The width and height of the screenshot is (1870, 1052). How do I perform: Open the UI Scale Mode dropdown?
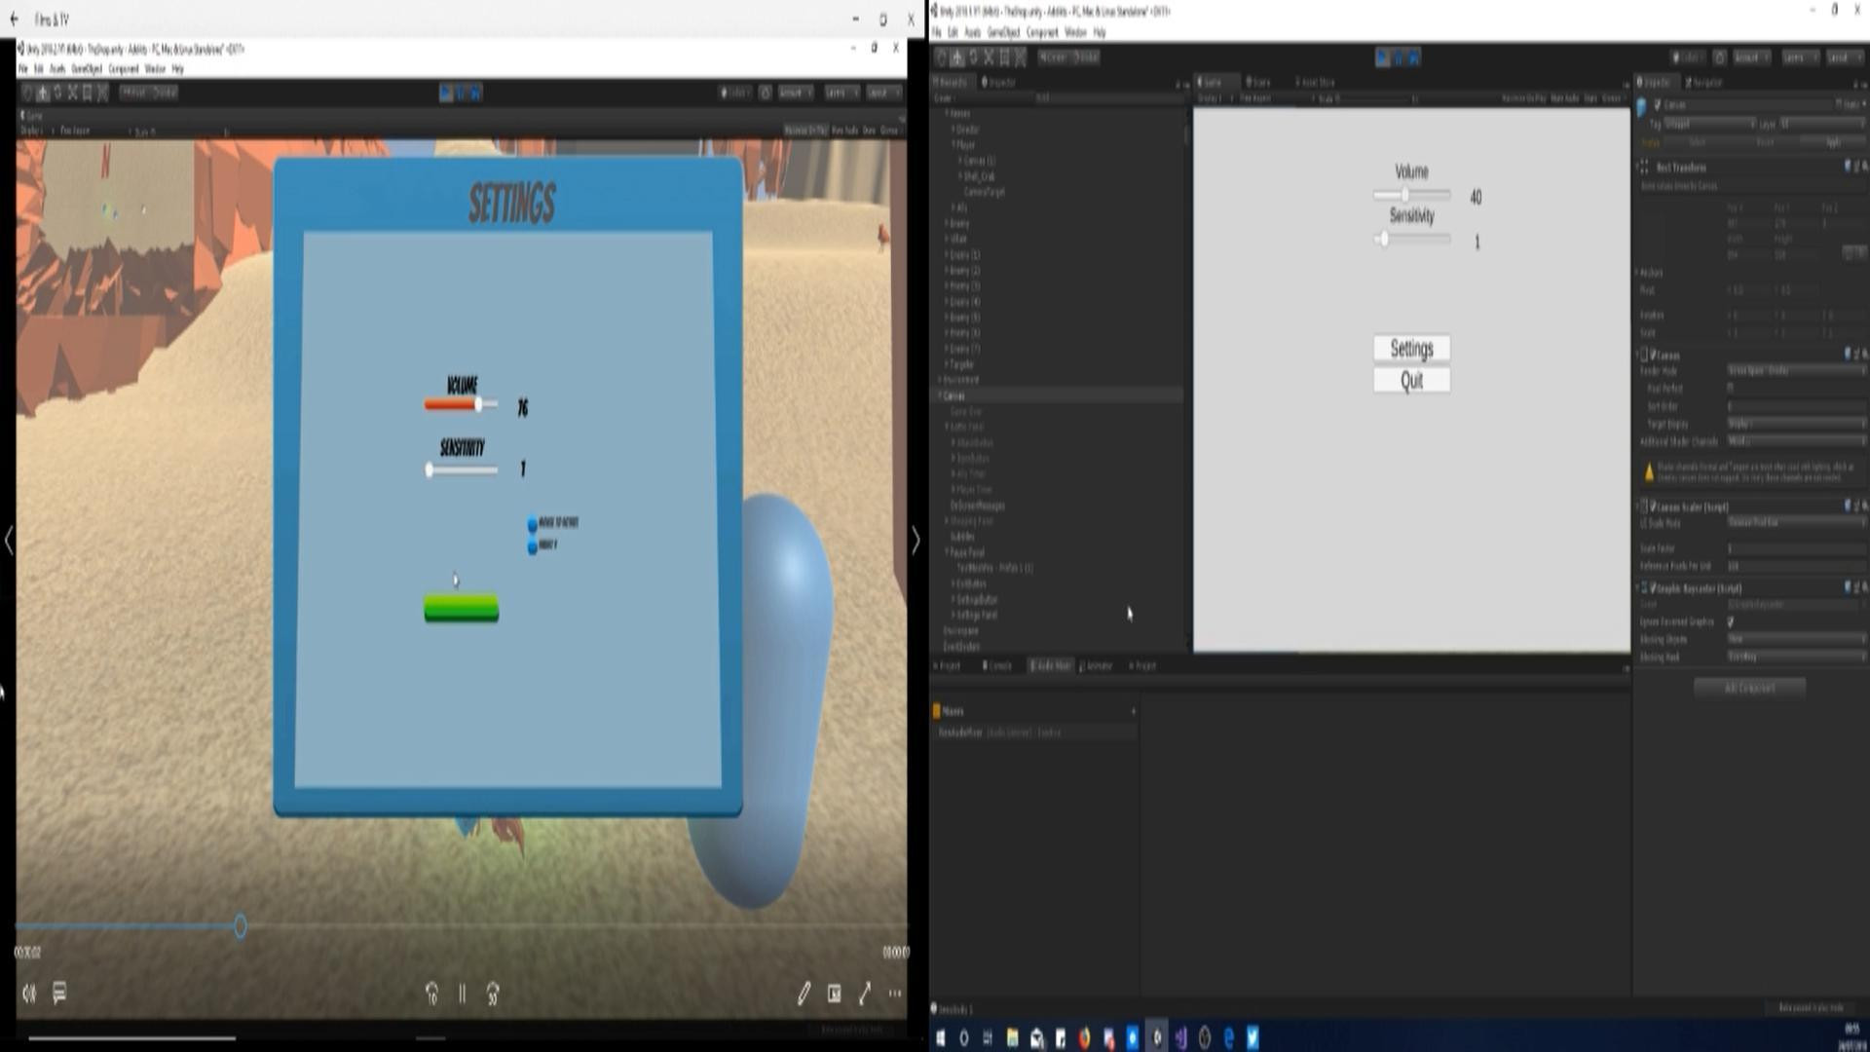pos(1797,523)
